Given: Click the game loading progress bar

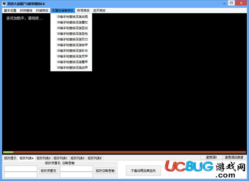Looking at the screenshot, I should [x=124, y=152].
